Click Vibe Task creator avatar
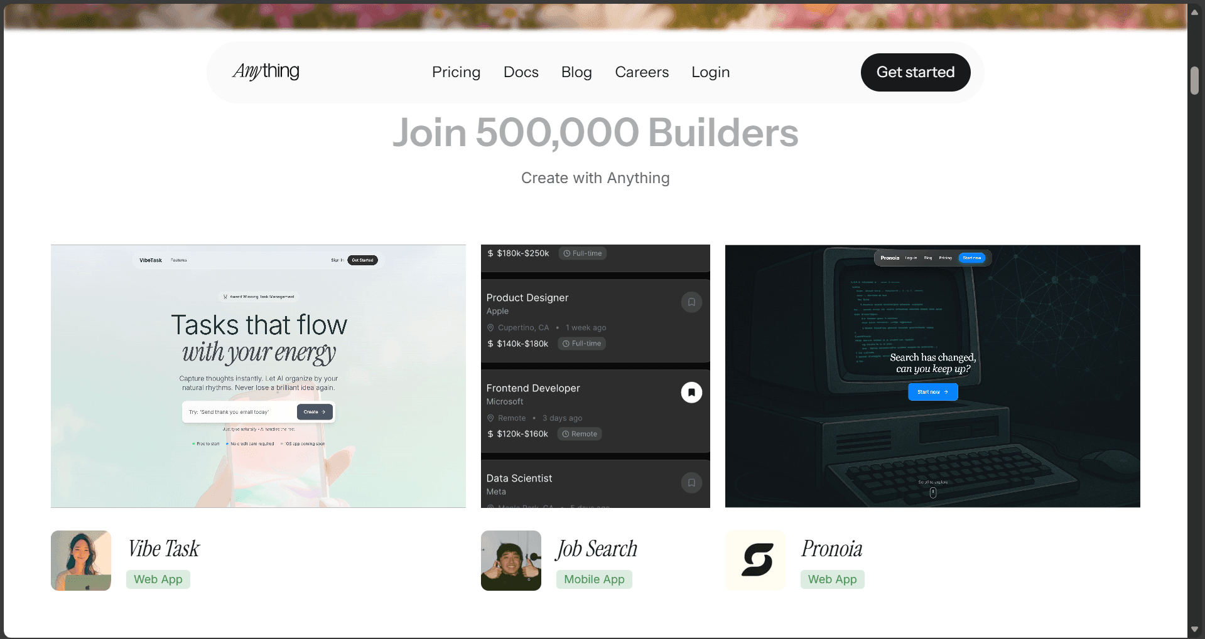The height and width of the screenshot is (639, 1205). (x=81, y=561)
